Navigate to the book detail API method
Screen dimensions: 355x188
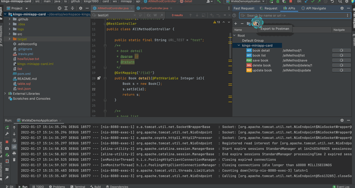(341, 51)
